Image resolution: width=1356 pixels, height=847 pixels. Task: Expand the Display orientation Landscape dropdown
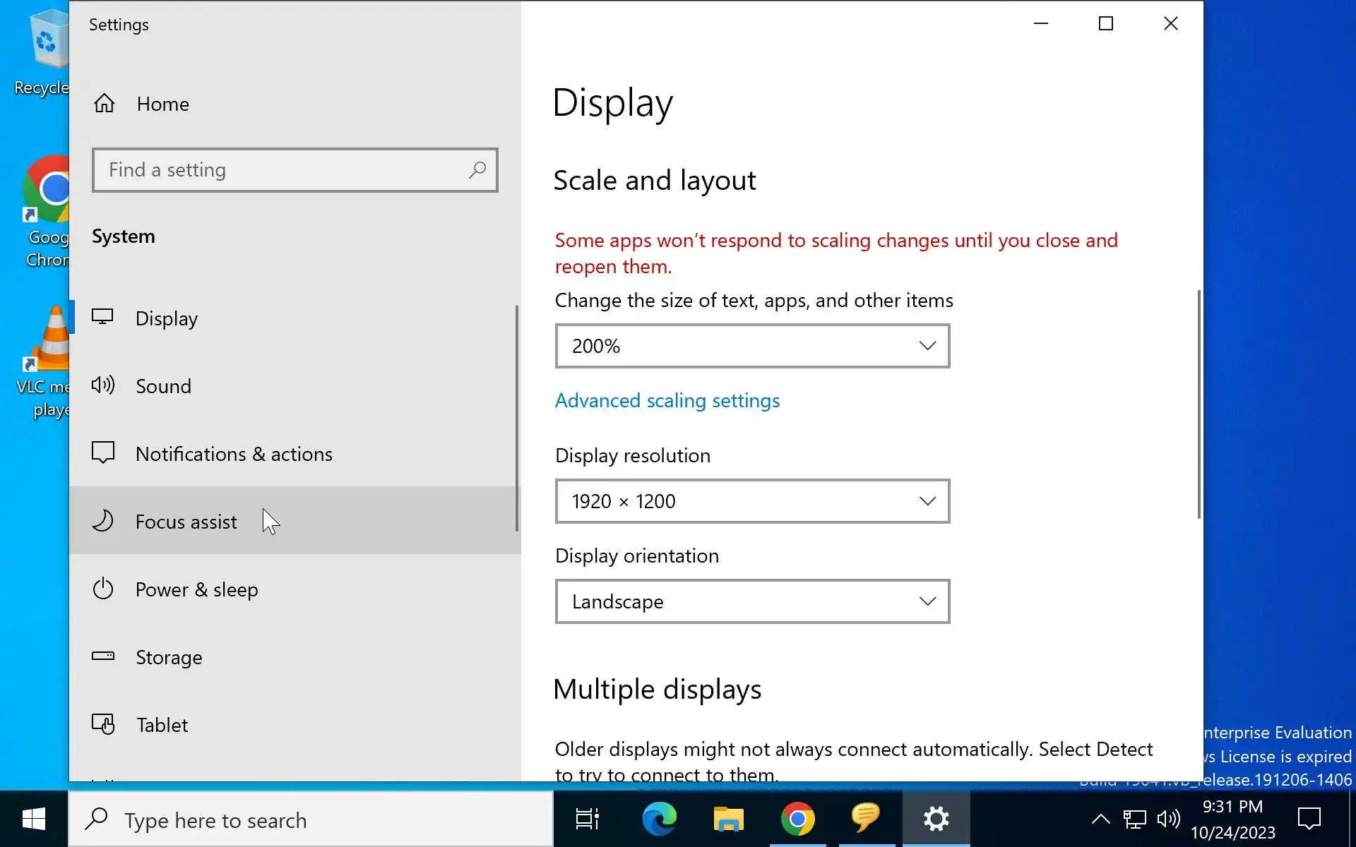pos(752,601)
